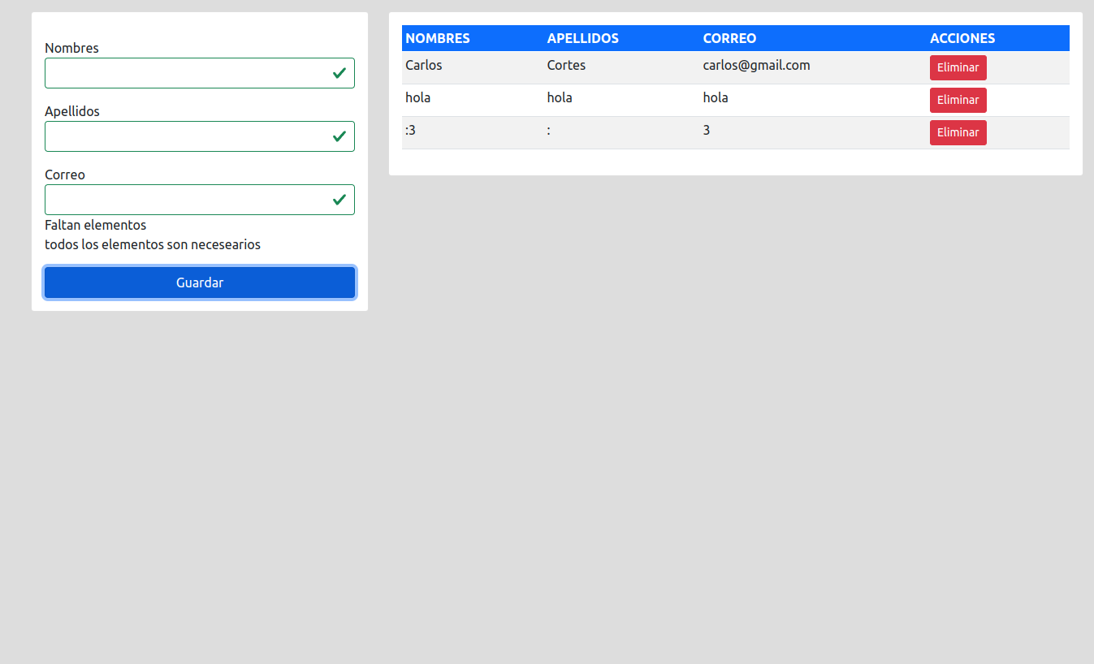Click the green checkmark in Correo field
This screenshot has height=664, width=1094.
coord(339,200)
